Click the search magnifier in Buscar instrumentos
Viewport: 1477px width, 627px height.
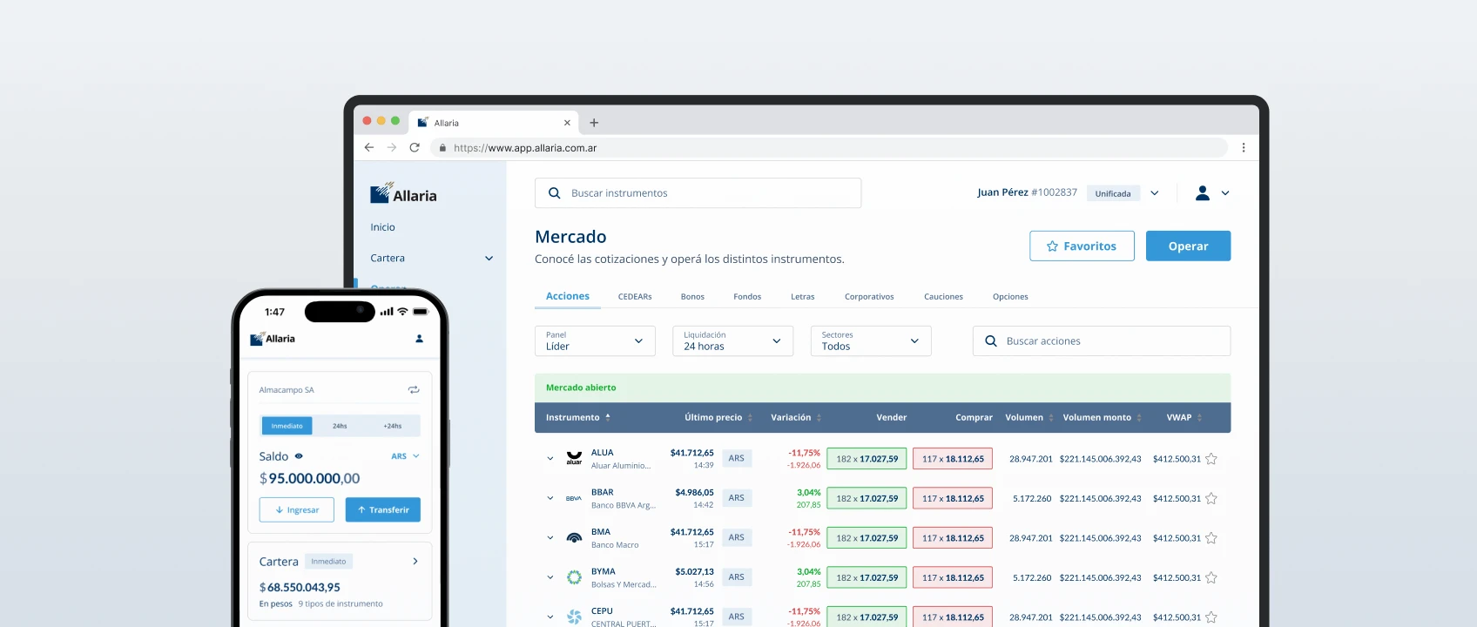(x=554, y=193)
